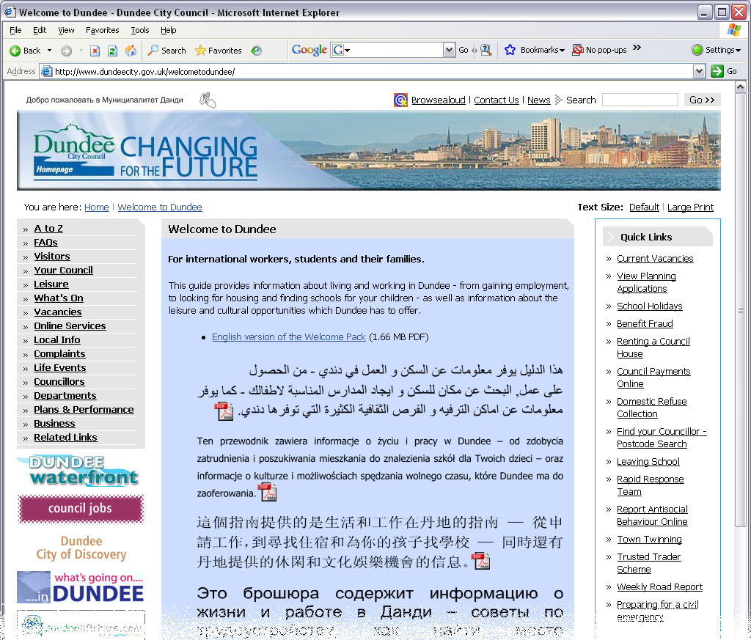Screen dimensions: 751x640
Task: Click the page icon in address bar
Action: coord(46,72)
